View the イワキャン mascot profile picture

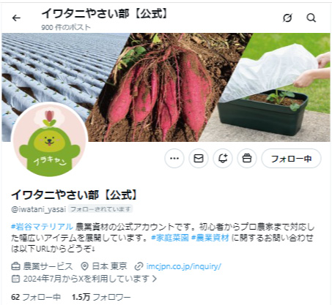point(50,140)
